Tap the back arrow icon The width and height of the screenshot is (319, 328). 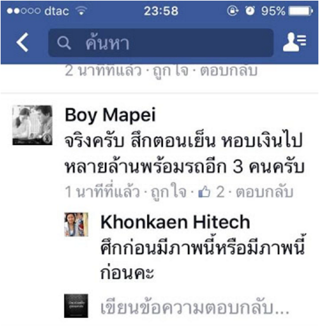point(23,42)
